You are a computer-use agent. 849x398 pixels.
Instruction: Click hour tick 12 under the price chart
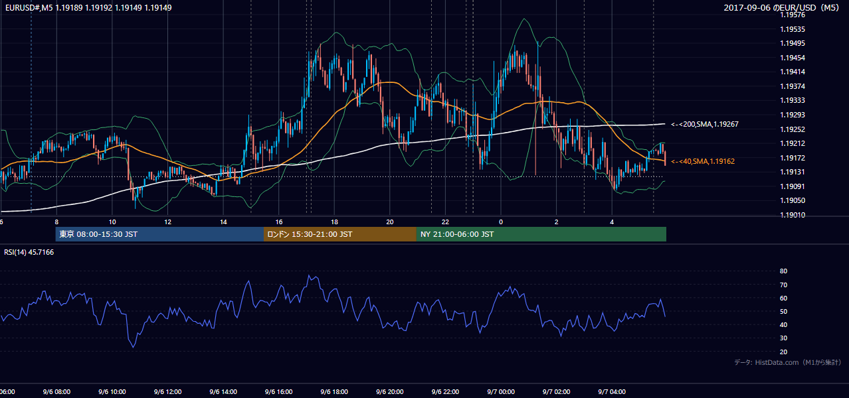(x=167, y=222)
